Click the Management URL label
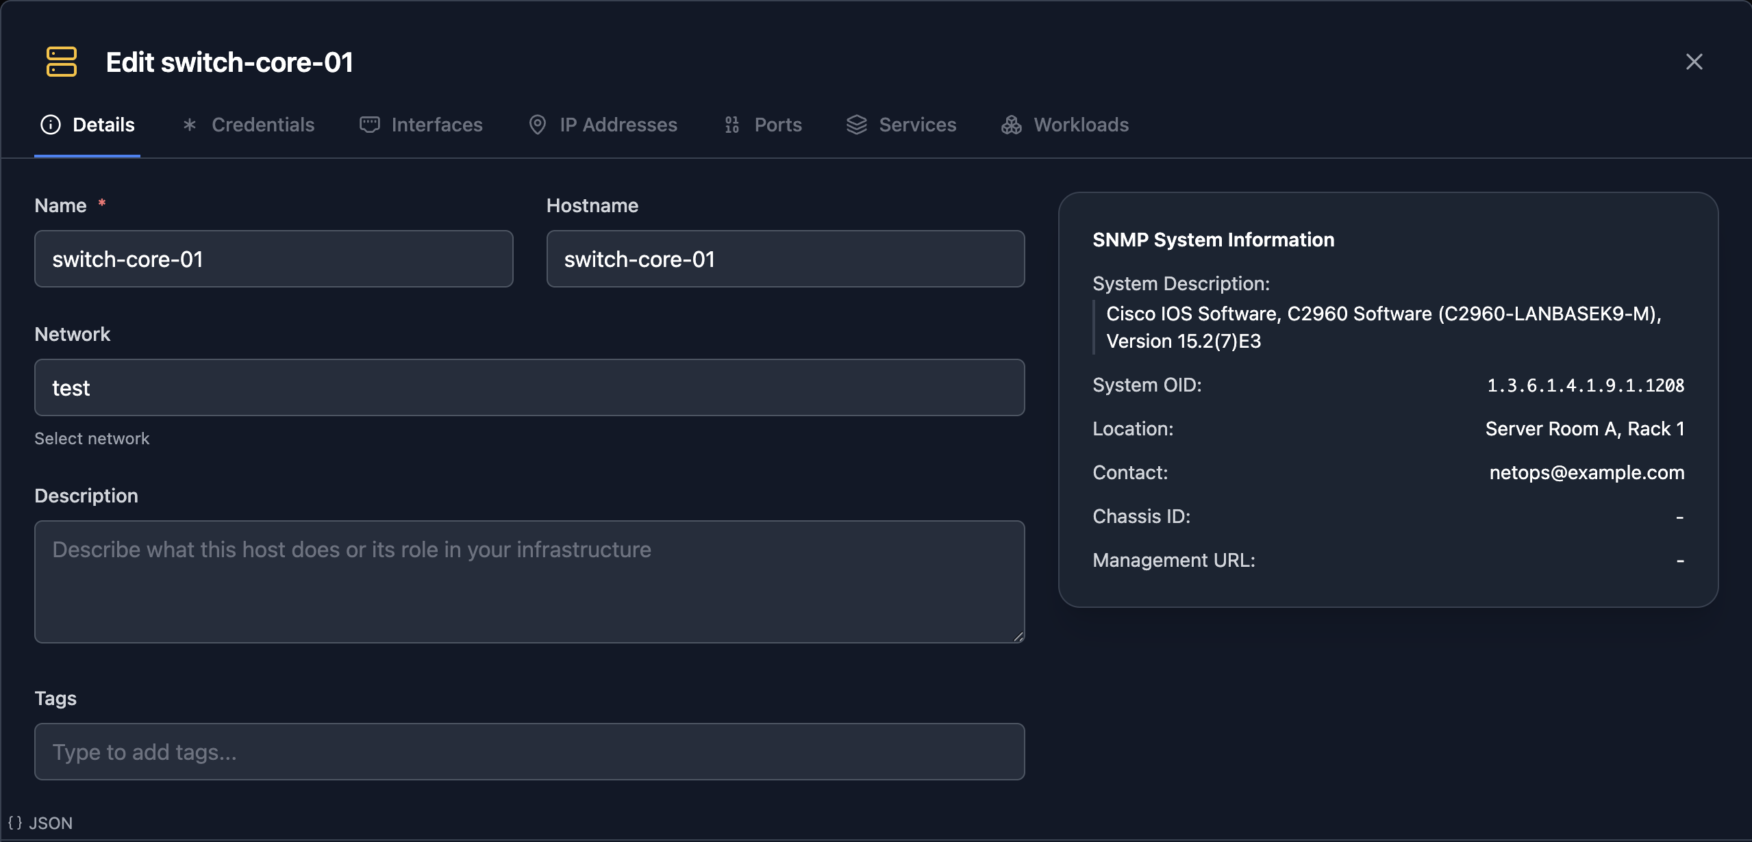The width and height of the screenshot is (1752, 842). coord(1174,560)
